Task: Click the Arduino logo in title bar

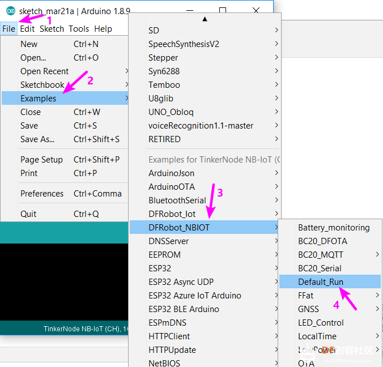Action: click(x=11, y=11)
